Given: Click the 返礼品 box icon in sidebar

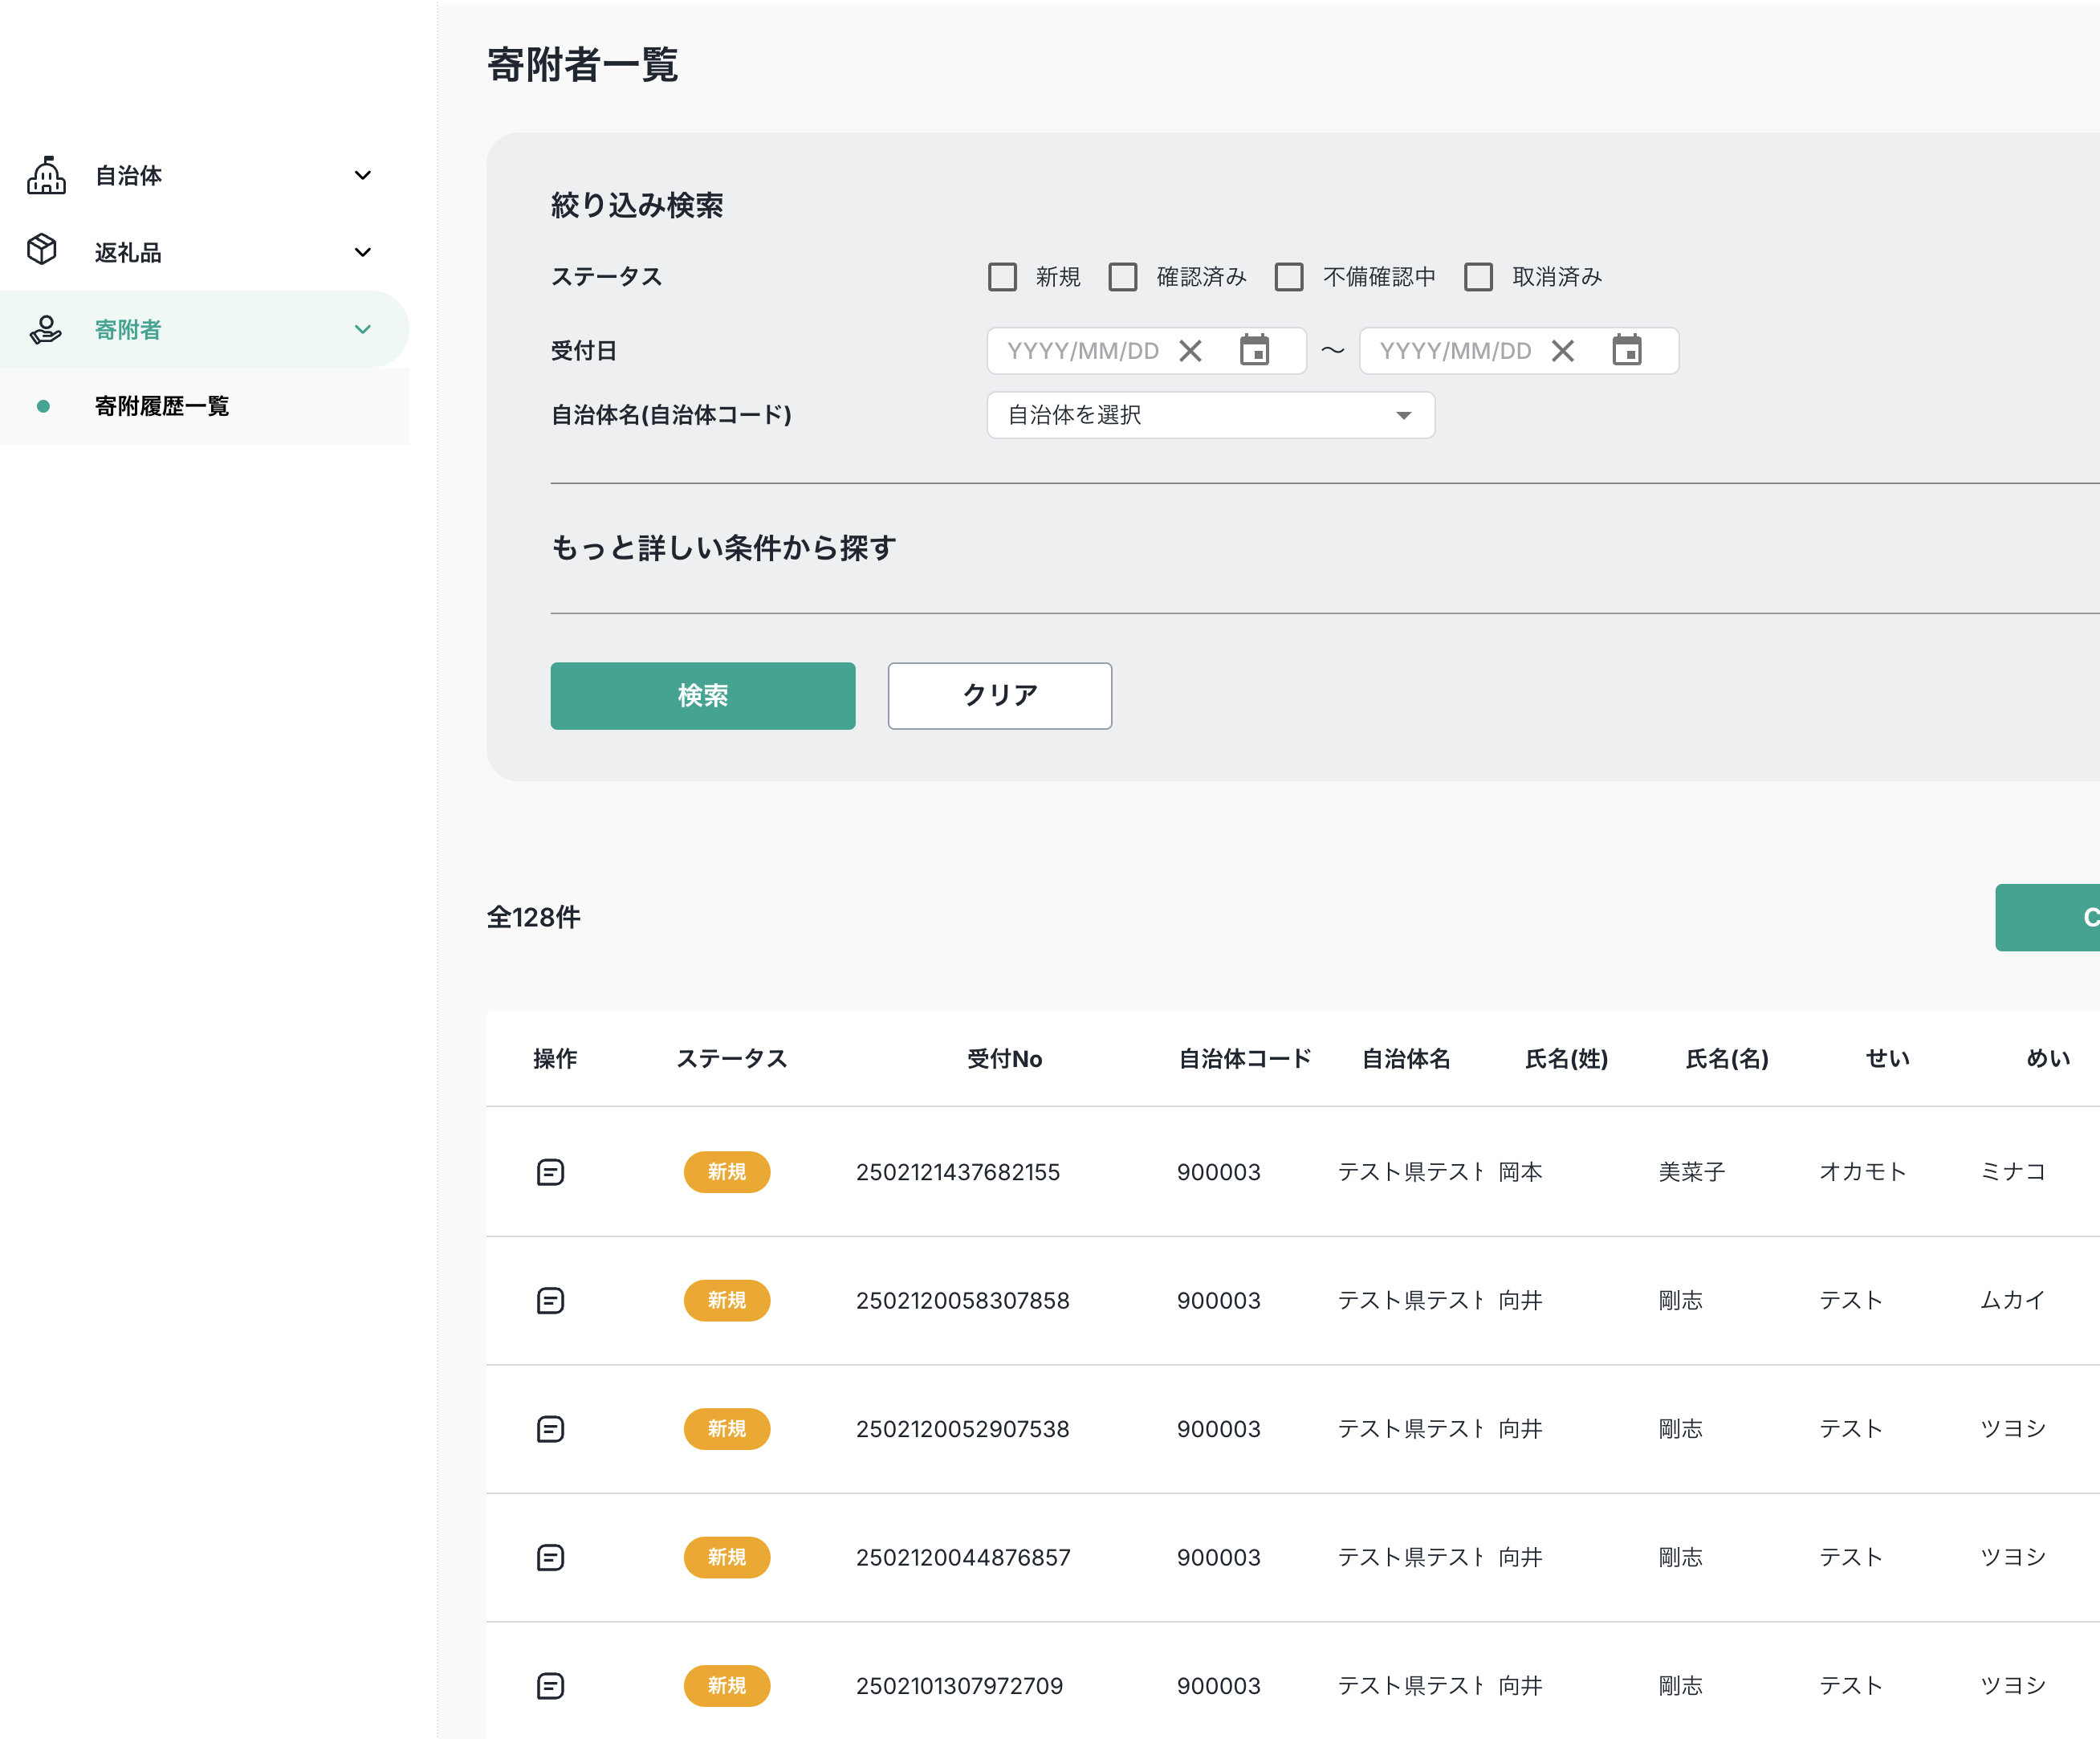Looking at the screenshot, I should [x=42, y=249].
